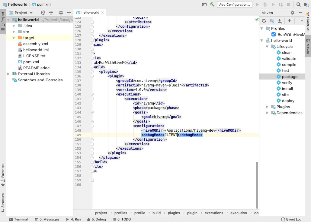
Task: Close the hello-world editor tab
Action: [x=102, y=12]
